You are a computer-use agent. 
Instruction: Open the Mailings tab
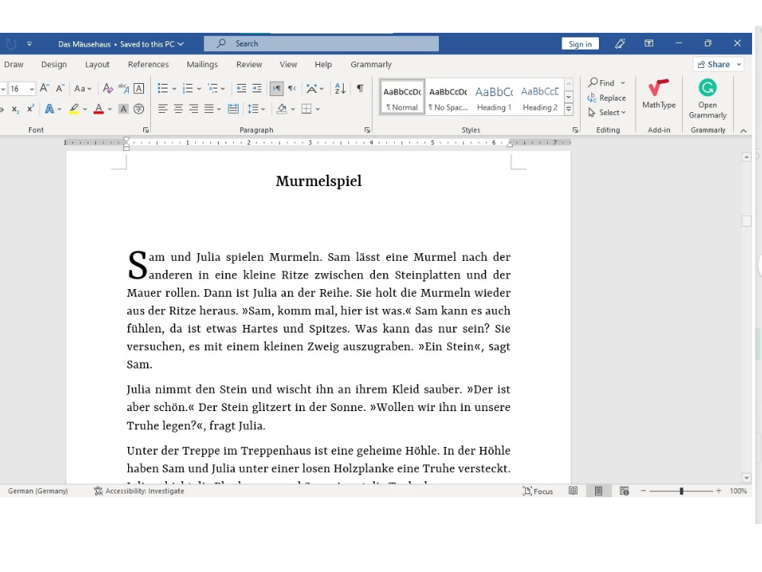point(202,64)
